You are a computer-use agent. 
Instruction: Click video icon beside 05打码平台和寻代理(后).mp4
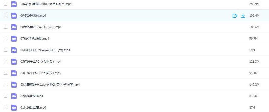point(14,62)
